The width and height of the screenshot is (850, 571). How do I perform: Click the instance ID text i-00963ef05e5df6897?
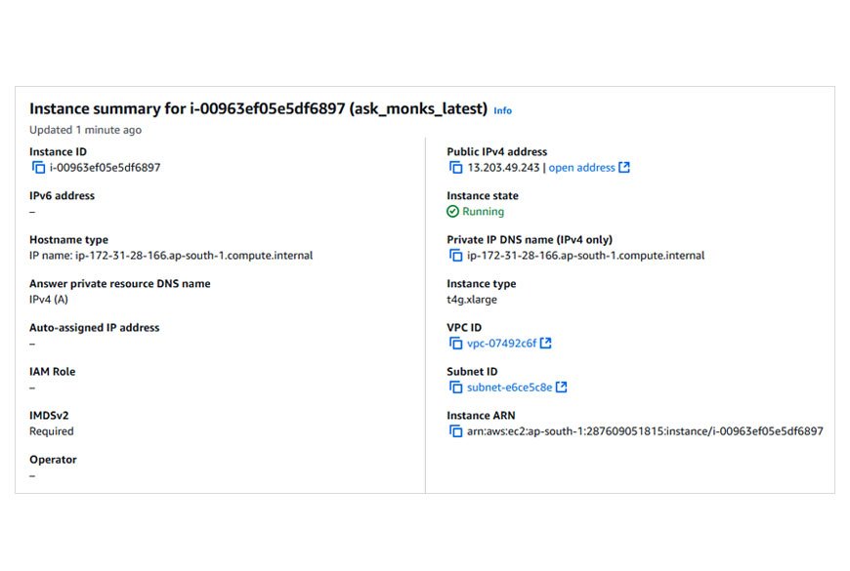(105, 168)
